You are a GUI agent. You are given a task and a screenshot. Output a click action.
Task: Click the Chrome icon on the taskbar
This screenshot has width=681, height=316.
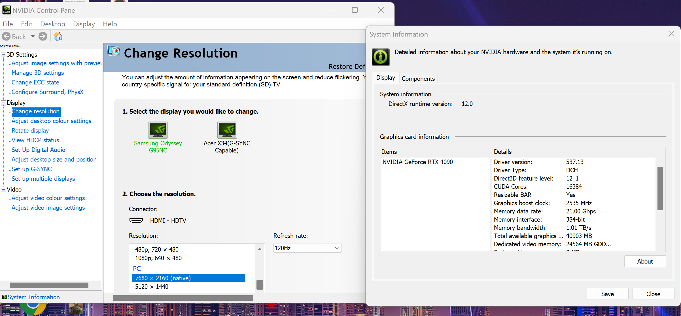pyautogui.click(x=33, y=309)
